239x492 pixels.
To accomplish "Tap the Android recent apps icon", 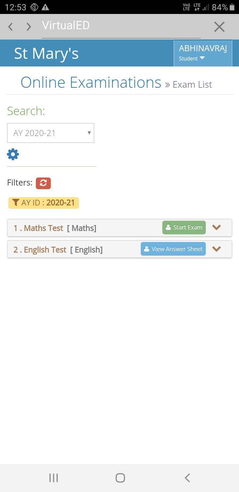I will pos(53,478).
